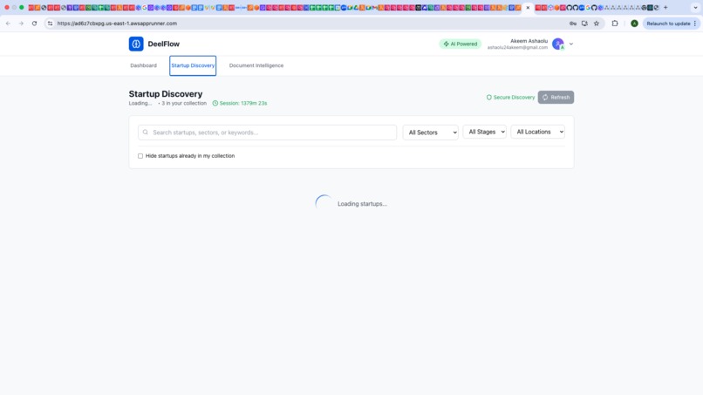Switch to Document Intelligence tab
The height and width of the screenshot is (395, 703).
(x=256, y=65)
